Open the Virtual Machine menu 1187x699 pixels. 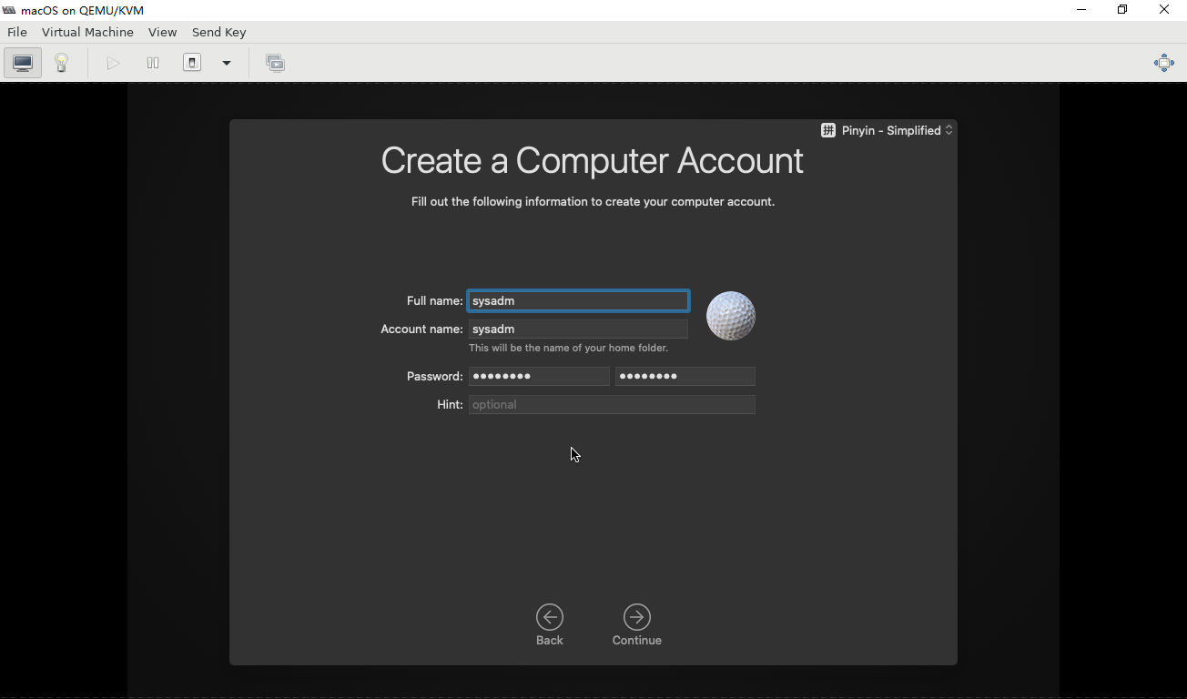coord(87,32)
